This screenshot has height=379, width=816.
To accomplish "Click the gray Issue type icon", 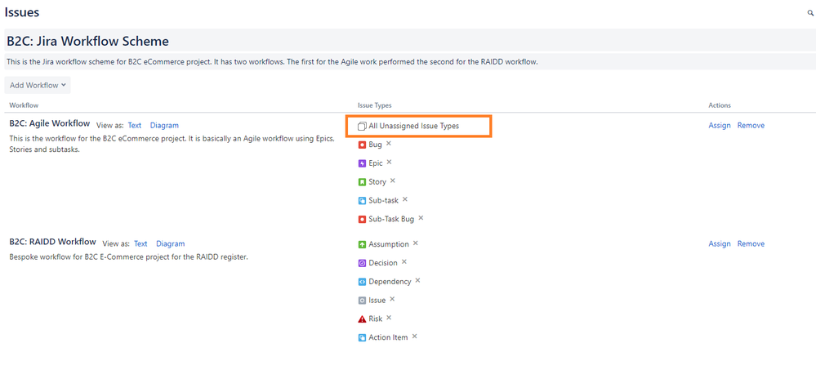I will (x=362, y=301).
